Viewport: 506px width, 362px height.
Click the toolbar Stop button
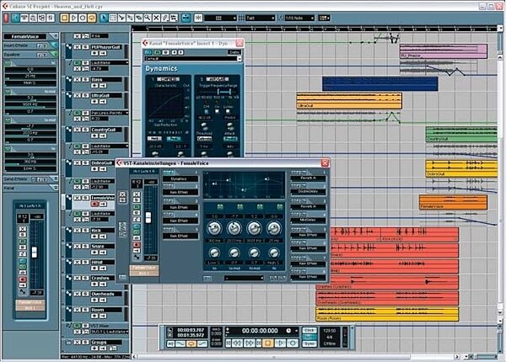pyautogui.click(x=65, y=18)
